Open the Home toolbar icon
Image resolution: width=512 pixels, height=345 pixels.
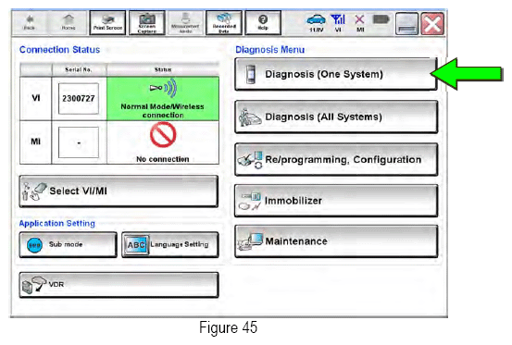69,22
